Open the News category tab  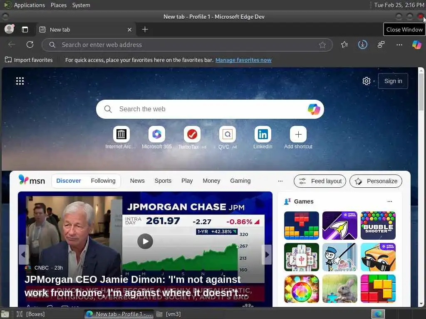137,181
